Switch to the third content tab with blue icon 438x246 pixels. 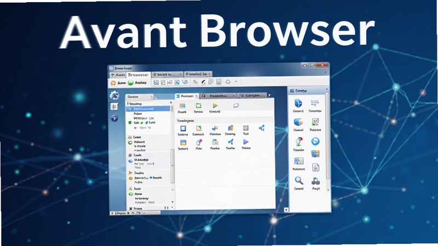tap(252, 96)
